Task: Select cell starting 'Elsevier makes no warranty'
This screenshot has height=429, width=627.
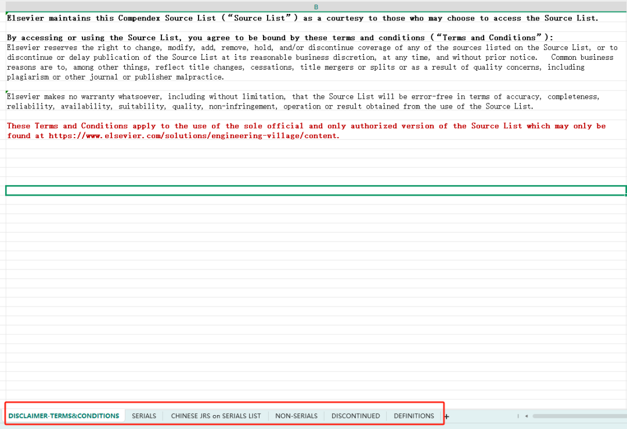Action: pos(316,101)
